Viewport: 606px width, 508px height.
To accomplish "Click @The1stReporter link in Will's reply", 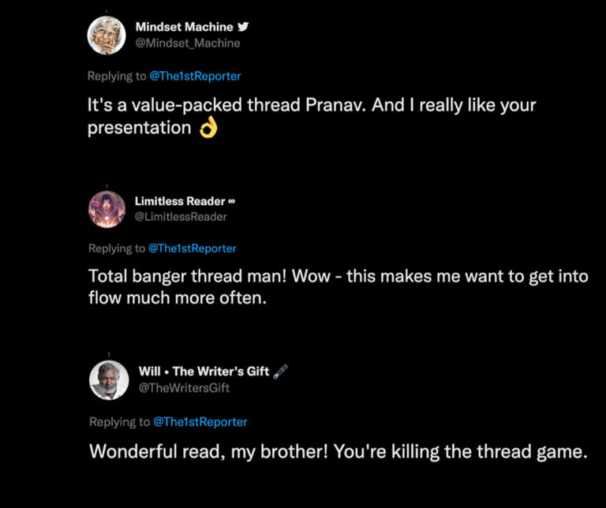I will 200,422.
